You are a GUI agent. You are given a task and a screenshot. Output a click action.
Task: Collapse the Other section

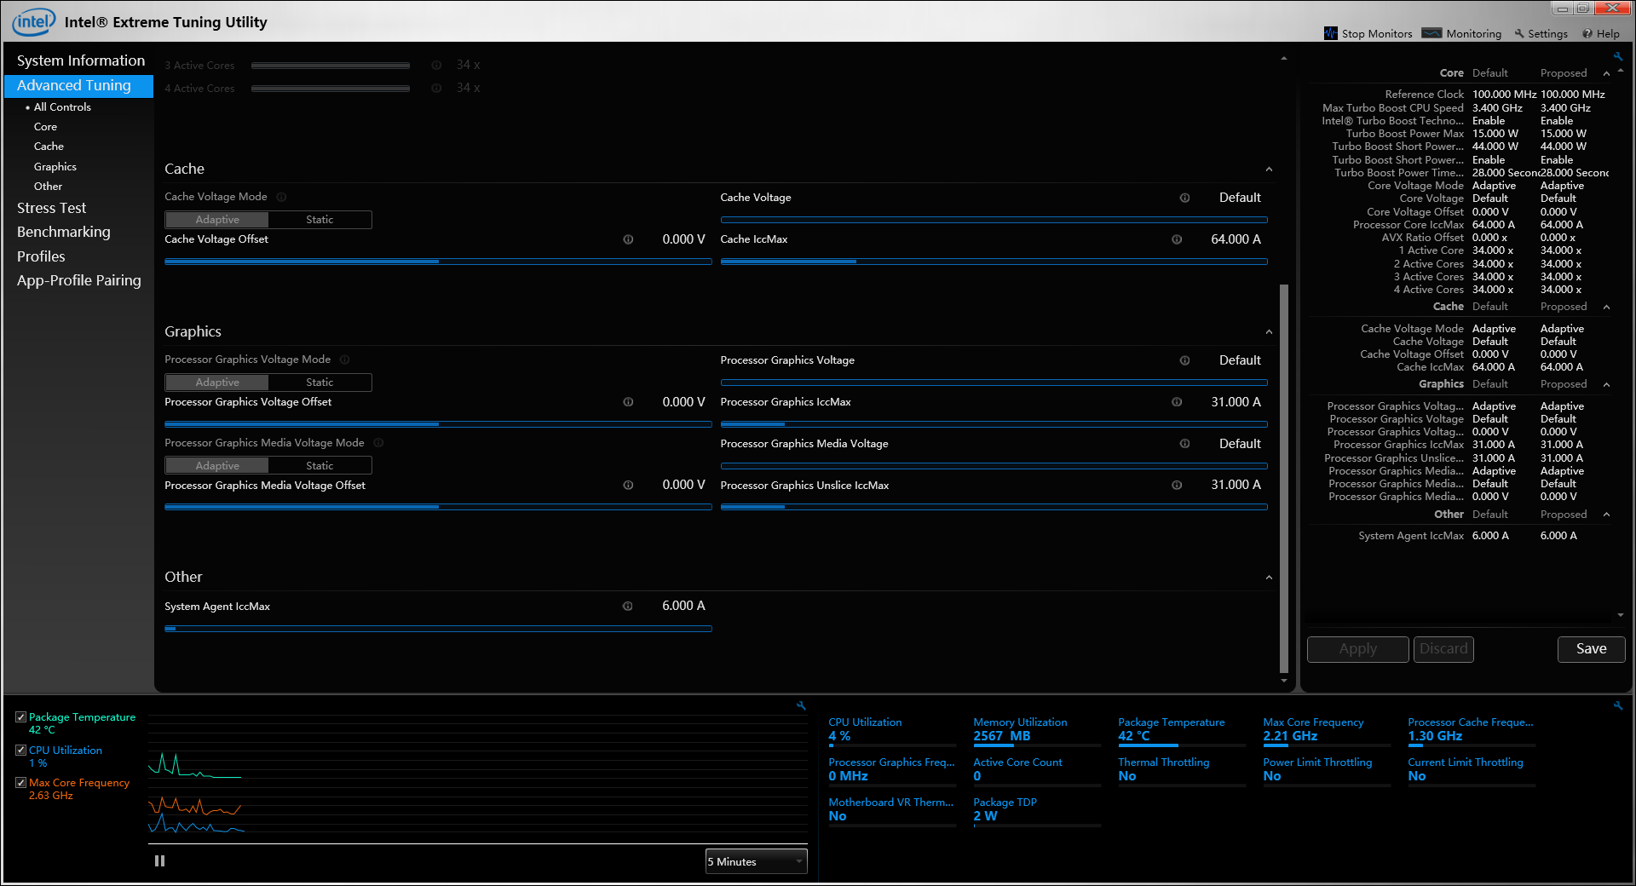pos(1269,578)
